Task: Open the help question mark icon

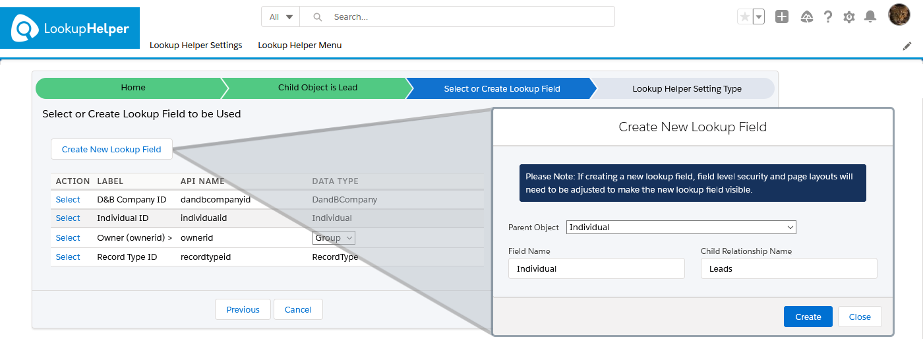Action: pos(828,17)
